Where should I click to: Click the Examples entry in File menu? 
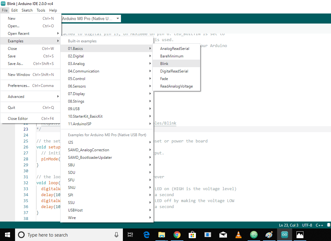pos(31,41)
